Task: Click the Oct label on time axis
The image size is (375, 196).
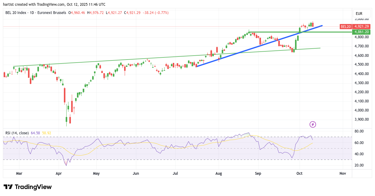Action: point(300,174)
